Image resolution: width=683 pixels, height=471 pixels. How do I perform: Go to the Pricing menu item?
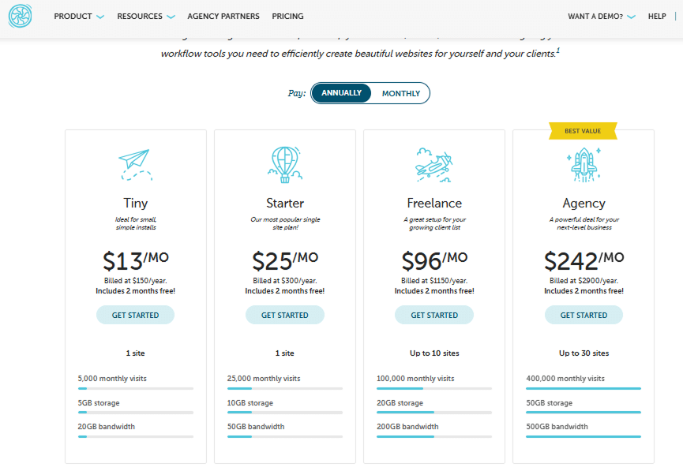tap(287, 16)
